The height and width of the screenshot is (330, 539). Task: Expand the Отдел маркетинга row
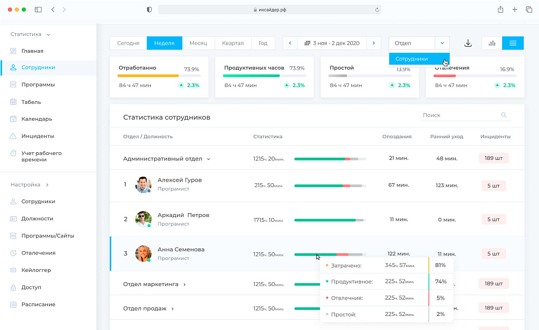(x=185, y=284)
